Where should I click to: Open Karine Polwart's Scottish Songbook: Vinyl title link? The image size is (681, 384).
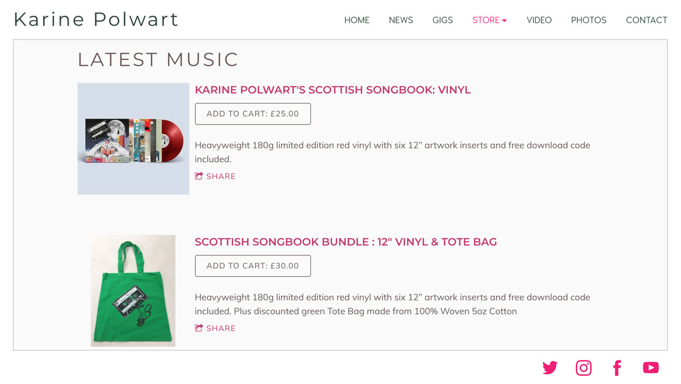pyautogui.click(x=333, y=90)
